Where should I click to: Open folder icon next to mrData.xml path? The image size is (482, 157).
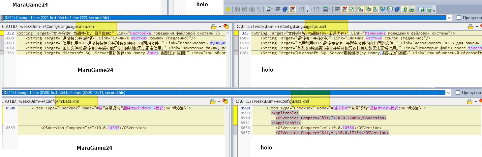pos(213,101)
